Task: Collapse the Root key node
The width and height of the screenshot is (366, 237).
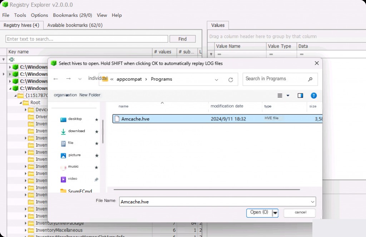Action: pos(20,103)
